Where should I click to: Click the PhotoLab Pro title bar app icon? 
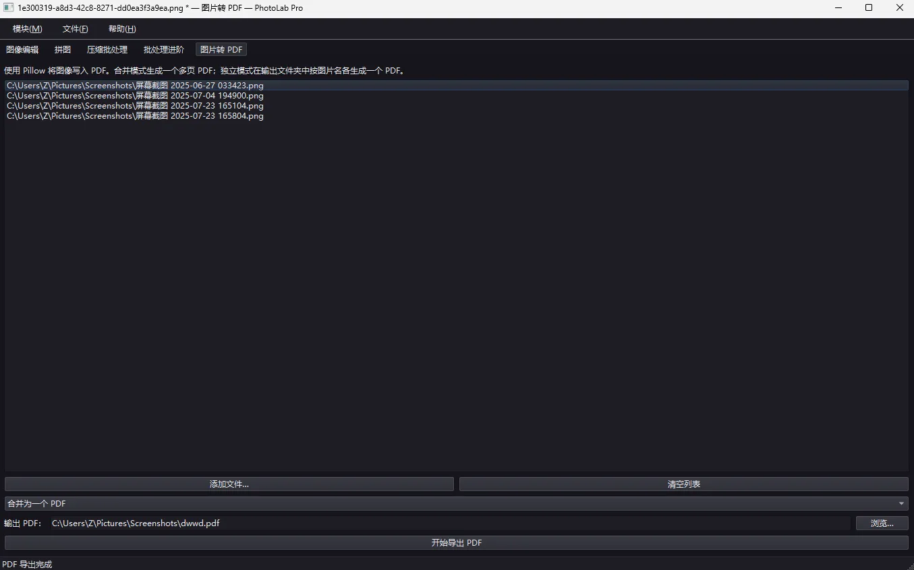pos(9,8)
